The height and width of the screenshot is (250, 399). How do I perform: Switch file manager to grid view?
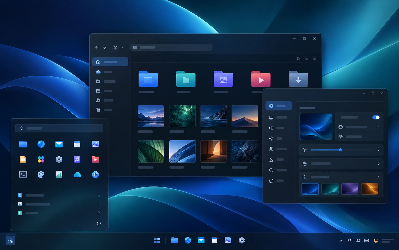pos(299,58)
